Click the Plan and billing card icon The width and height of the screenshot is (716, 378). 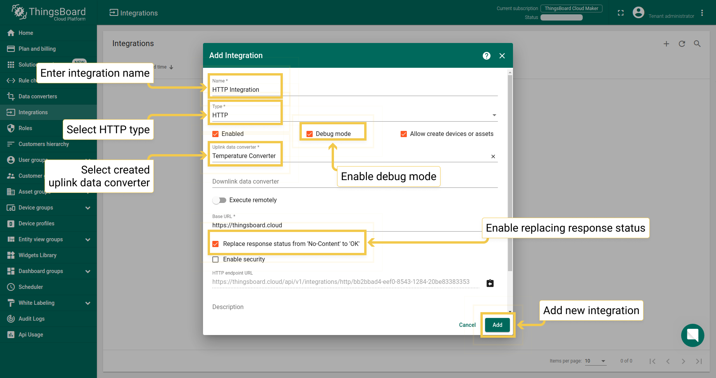[11, 49]
